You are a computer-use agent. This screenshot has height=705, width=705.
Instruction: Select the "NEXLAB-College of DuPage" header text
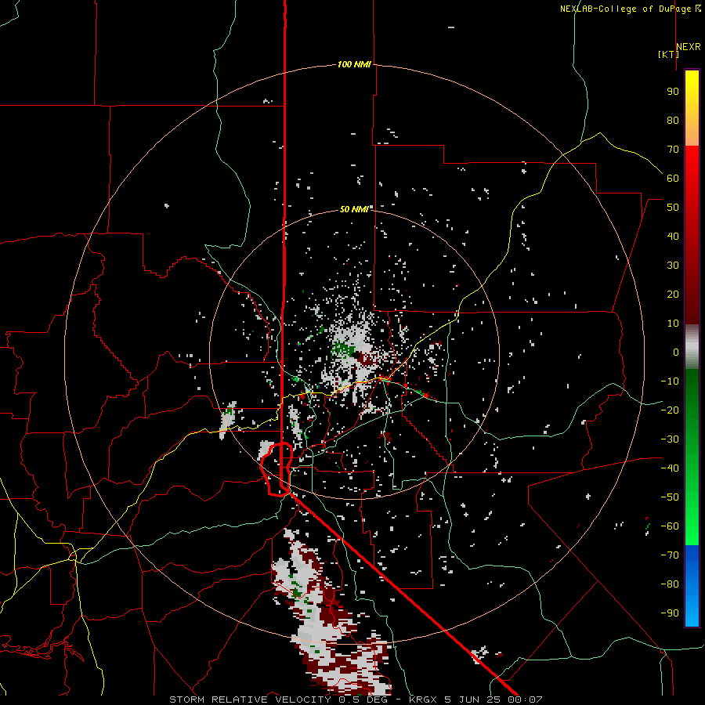[627, 9]
